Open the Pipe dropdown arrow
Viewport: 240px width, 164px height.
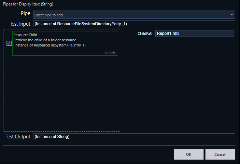(x=232, y=15)
